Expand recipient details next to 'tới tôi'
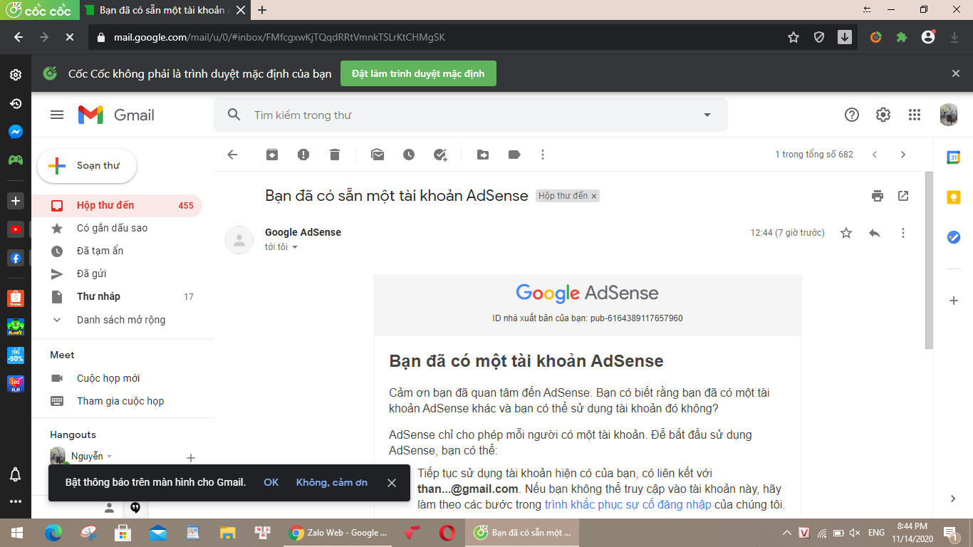This screenshot has width=973, height=547. 295,247
